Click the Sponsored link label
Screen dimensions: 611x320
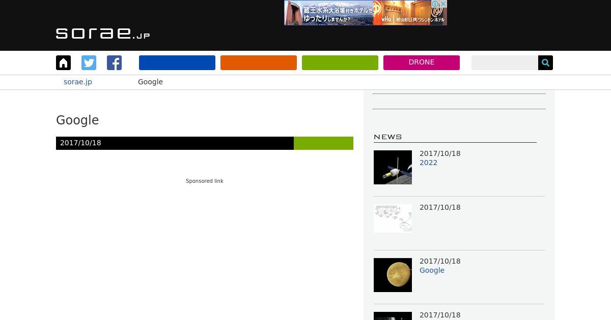pos(205,181)
